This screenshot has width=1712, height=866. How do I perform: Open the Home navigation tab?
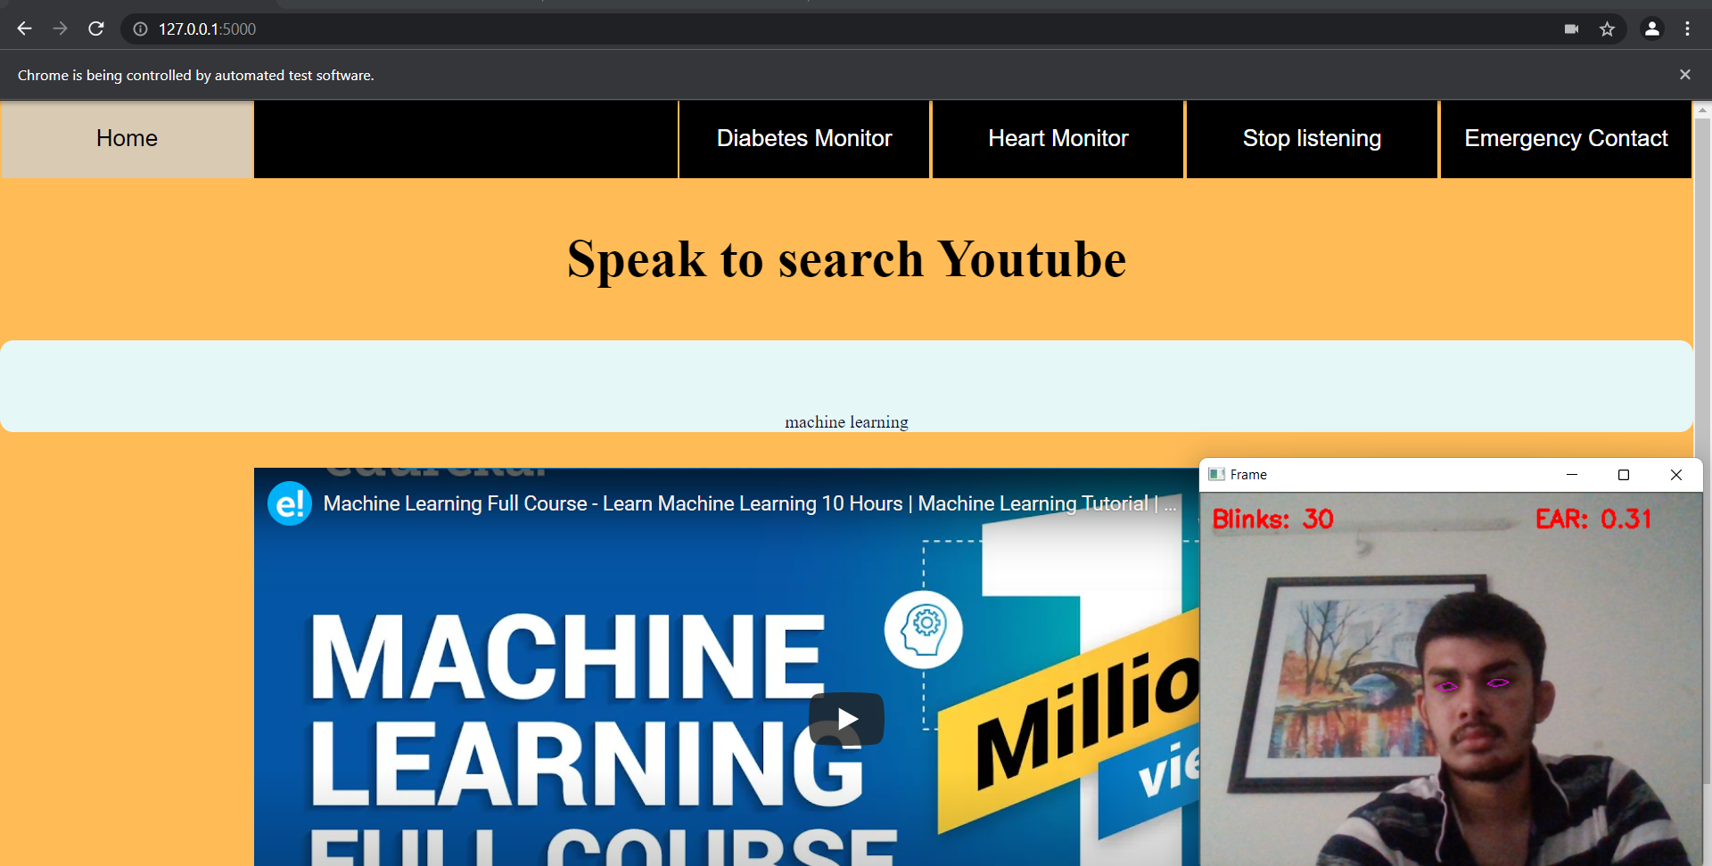coord(127,139)
